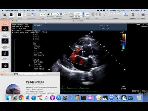Go to the next series arrow
The height and width of the screenshot is (111, 148).
(x=44, y=15)
